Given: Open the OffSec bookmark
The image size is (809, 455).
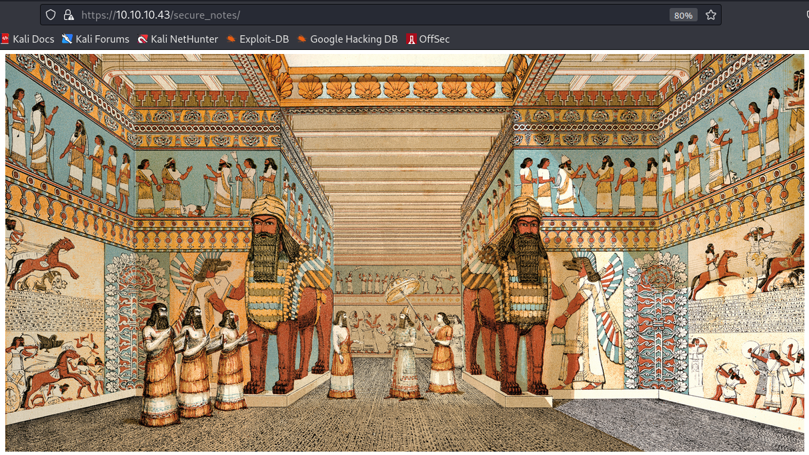Looking at the screenshot, I should [428, 39].
